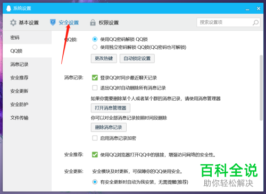266x194 pixels.
Task: Click the 自动锁定设置 button
Action: click(x=137, y=58)
